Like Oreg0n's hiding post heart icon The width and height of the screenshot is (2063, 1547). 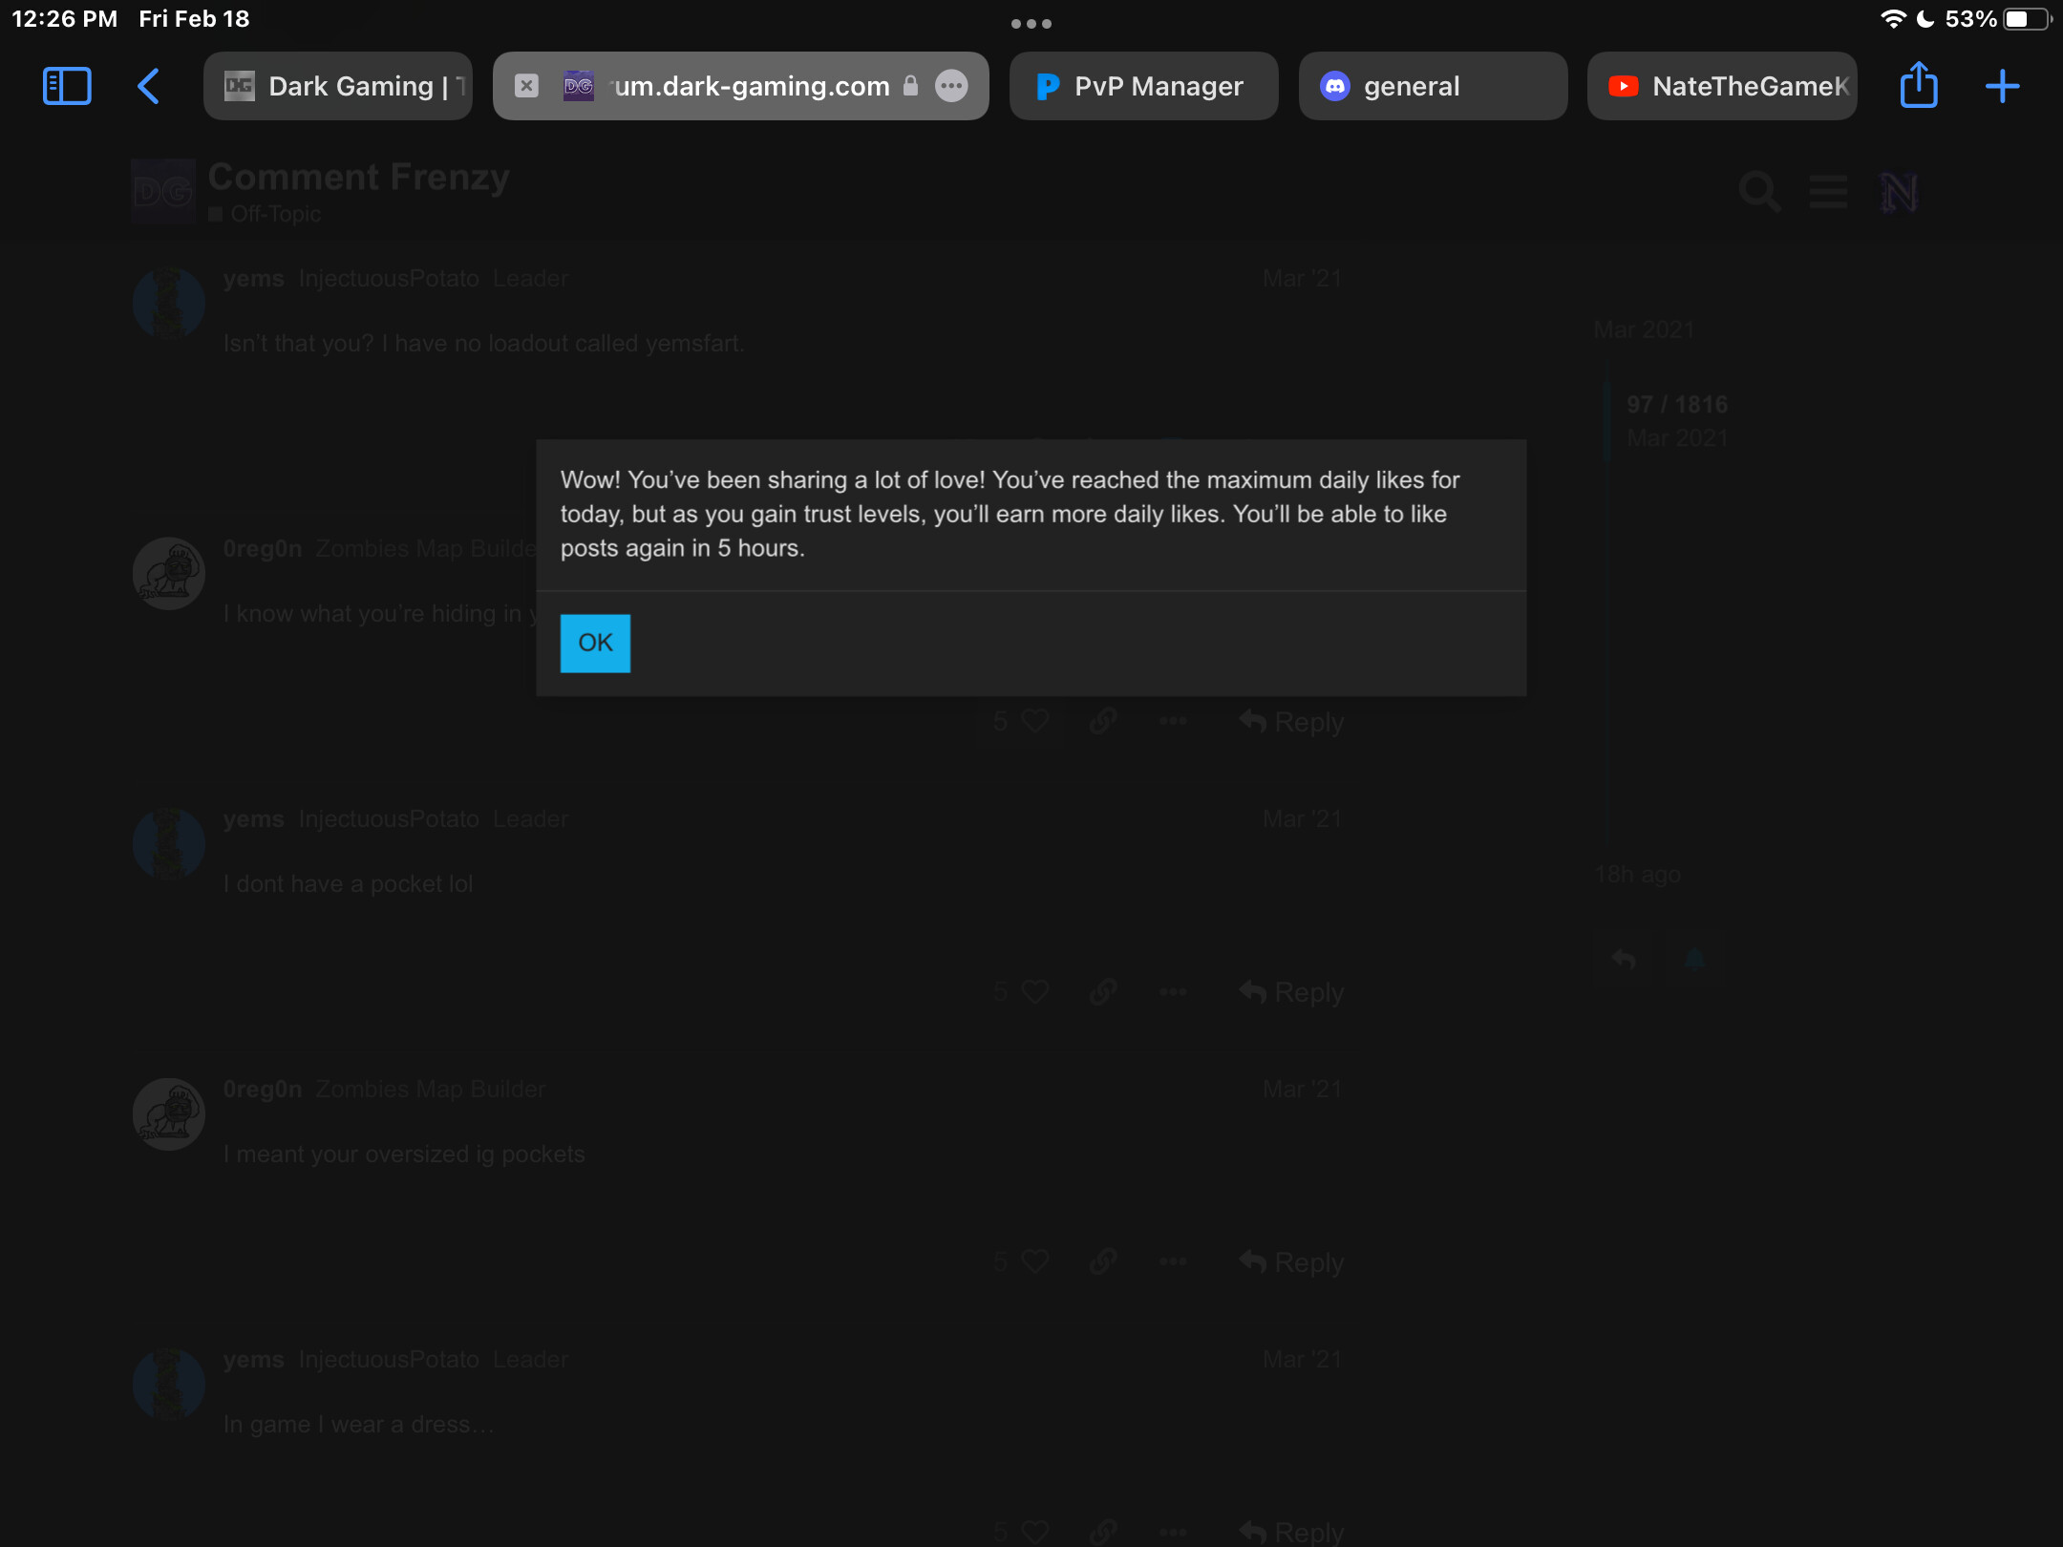(x=1034, y=721)
